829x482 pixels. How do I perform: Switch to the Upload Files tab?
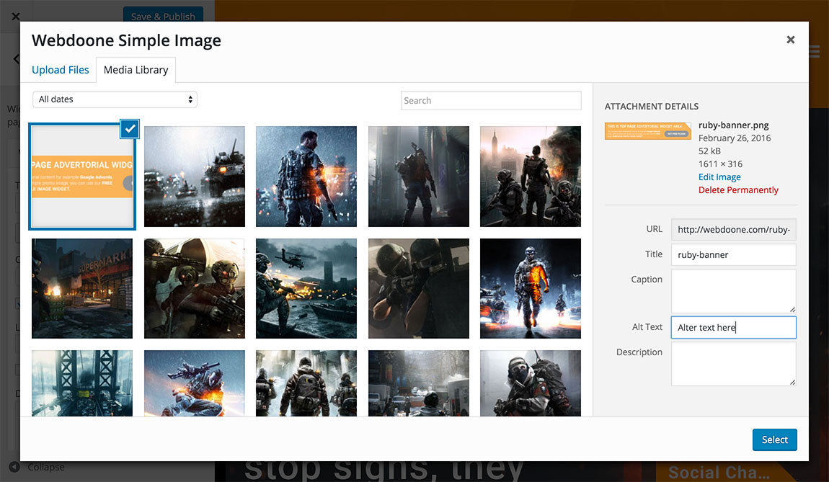pyautogui.click(x=61, y=70)
